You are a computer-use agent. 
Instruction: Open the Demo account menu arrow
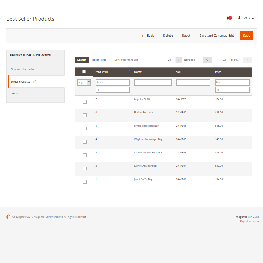pyautogui.click(x=253, y=18)
